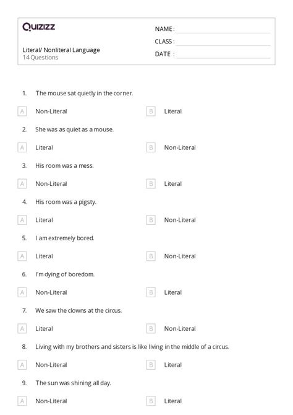
Task: Select option A box for question 1
Action: click(22, 111)
